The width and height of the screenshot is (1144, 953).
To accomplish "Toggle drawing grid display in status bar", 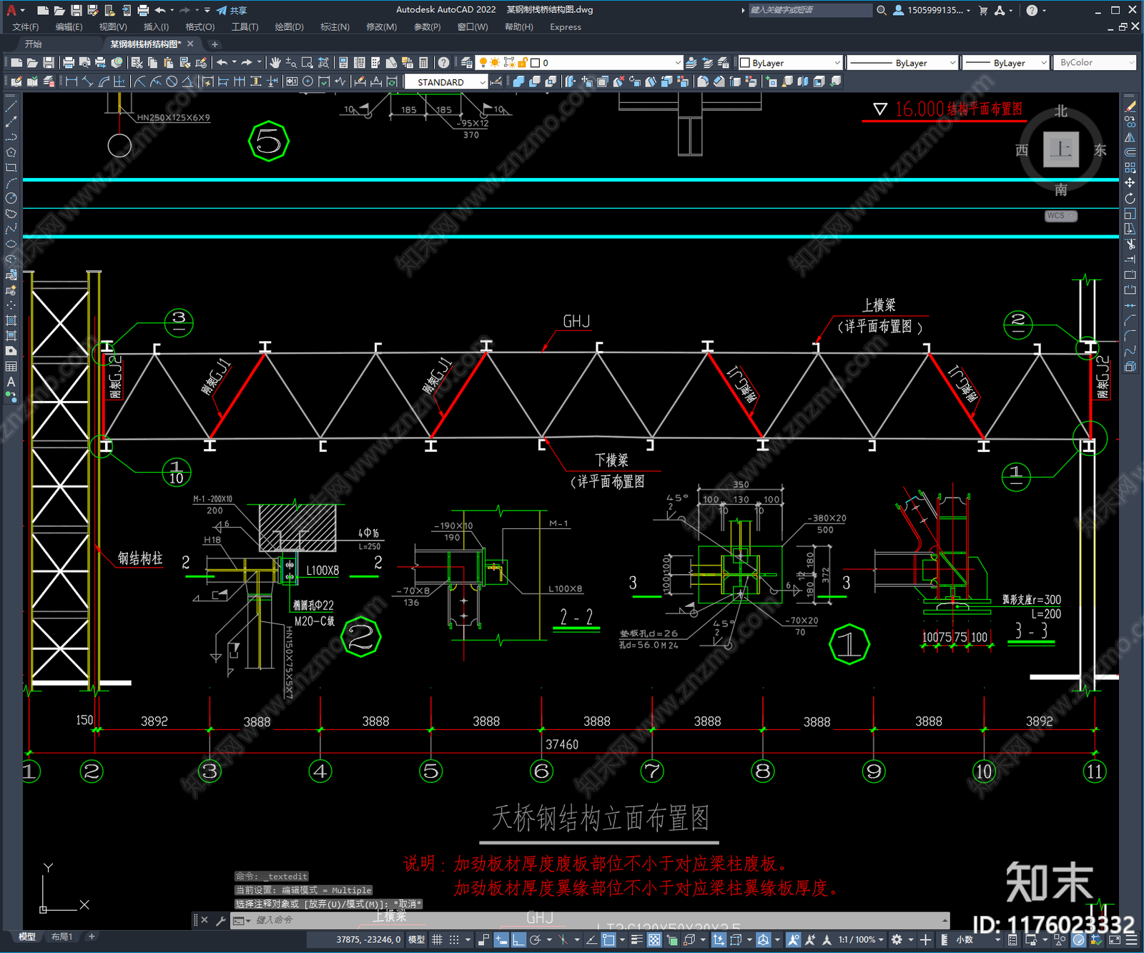I will [437, 939].
